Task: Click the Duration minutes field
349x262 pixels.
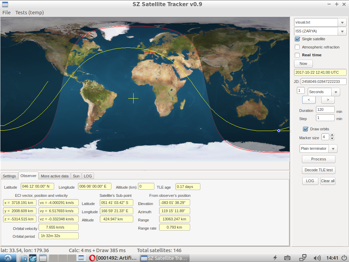Action: pyautogui.click(x=325, y=110)
